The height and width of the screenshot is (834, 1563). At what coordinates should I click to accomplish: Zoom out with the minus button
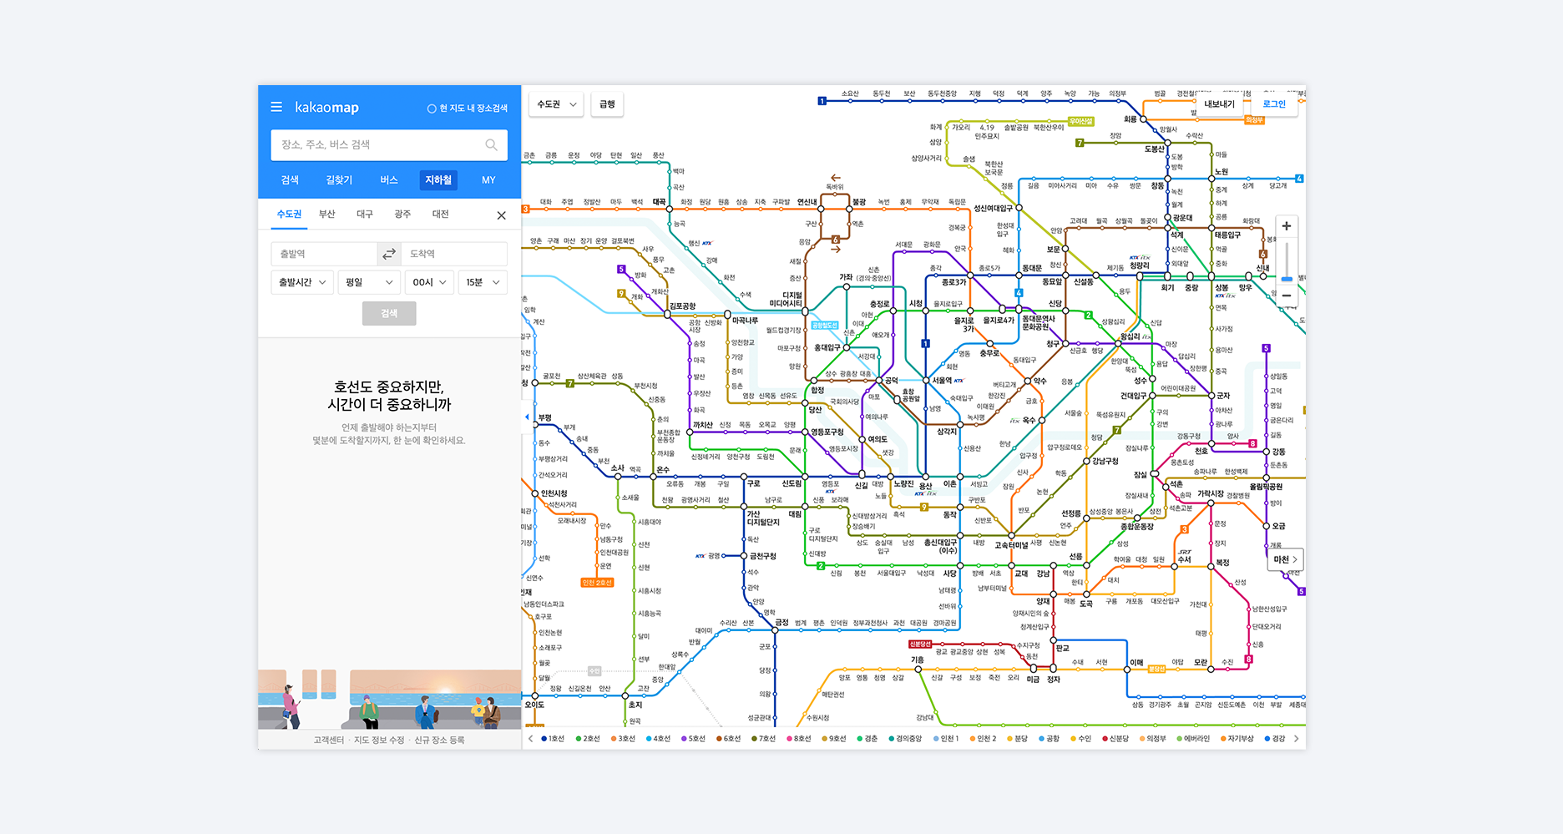1287,296
